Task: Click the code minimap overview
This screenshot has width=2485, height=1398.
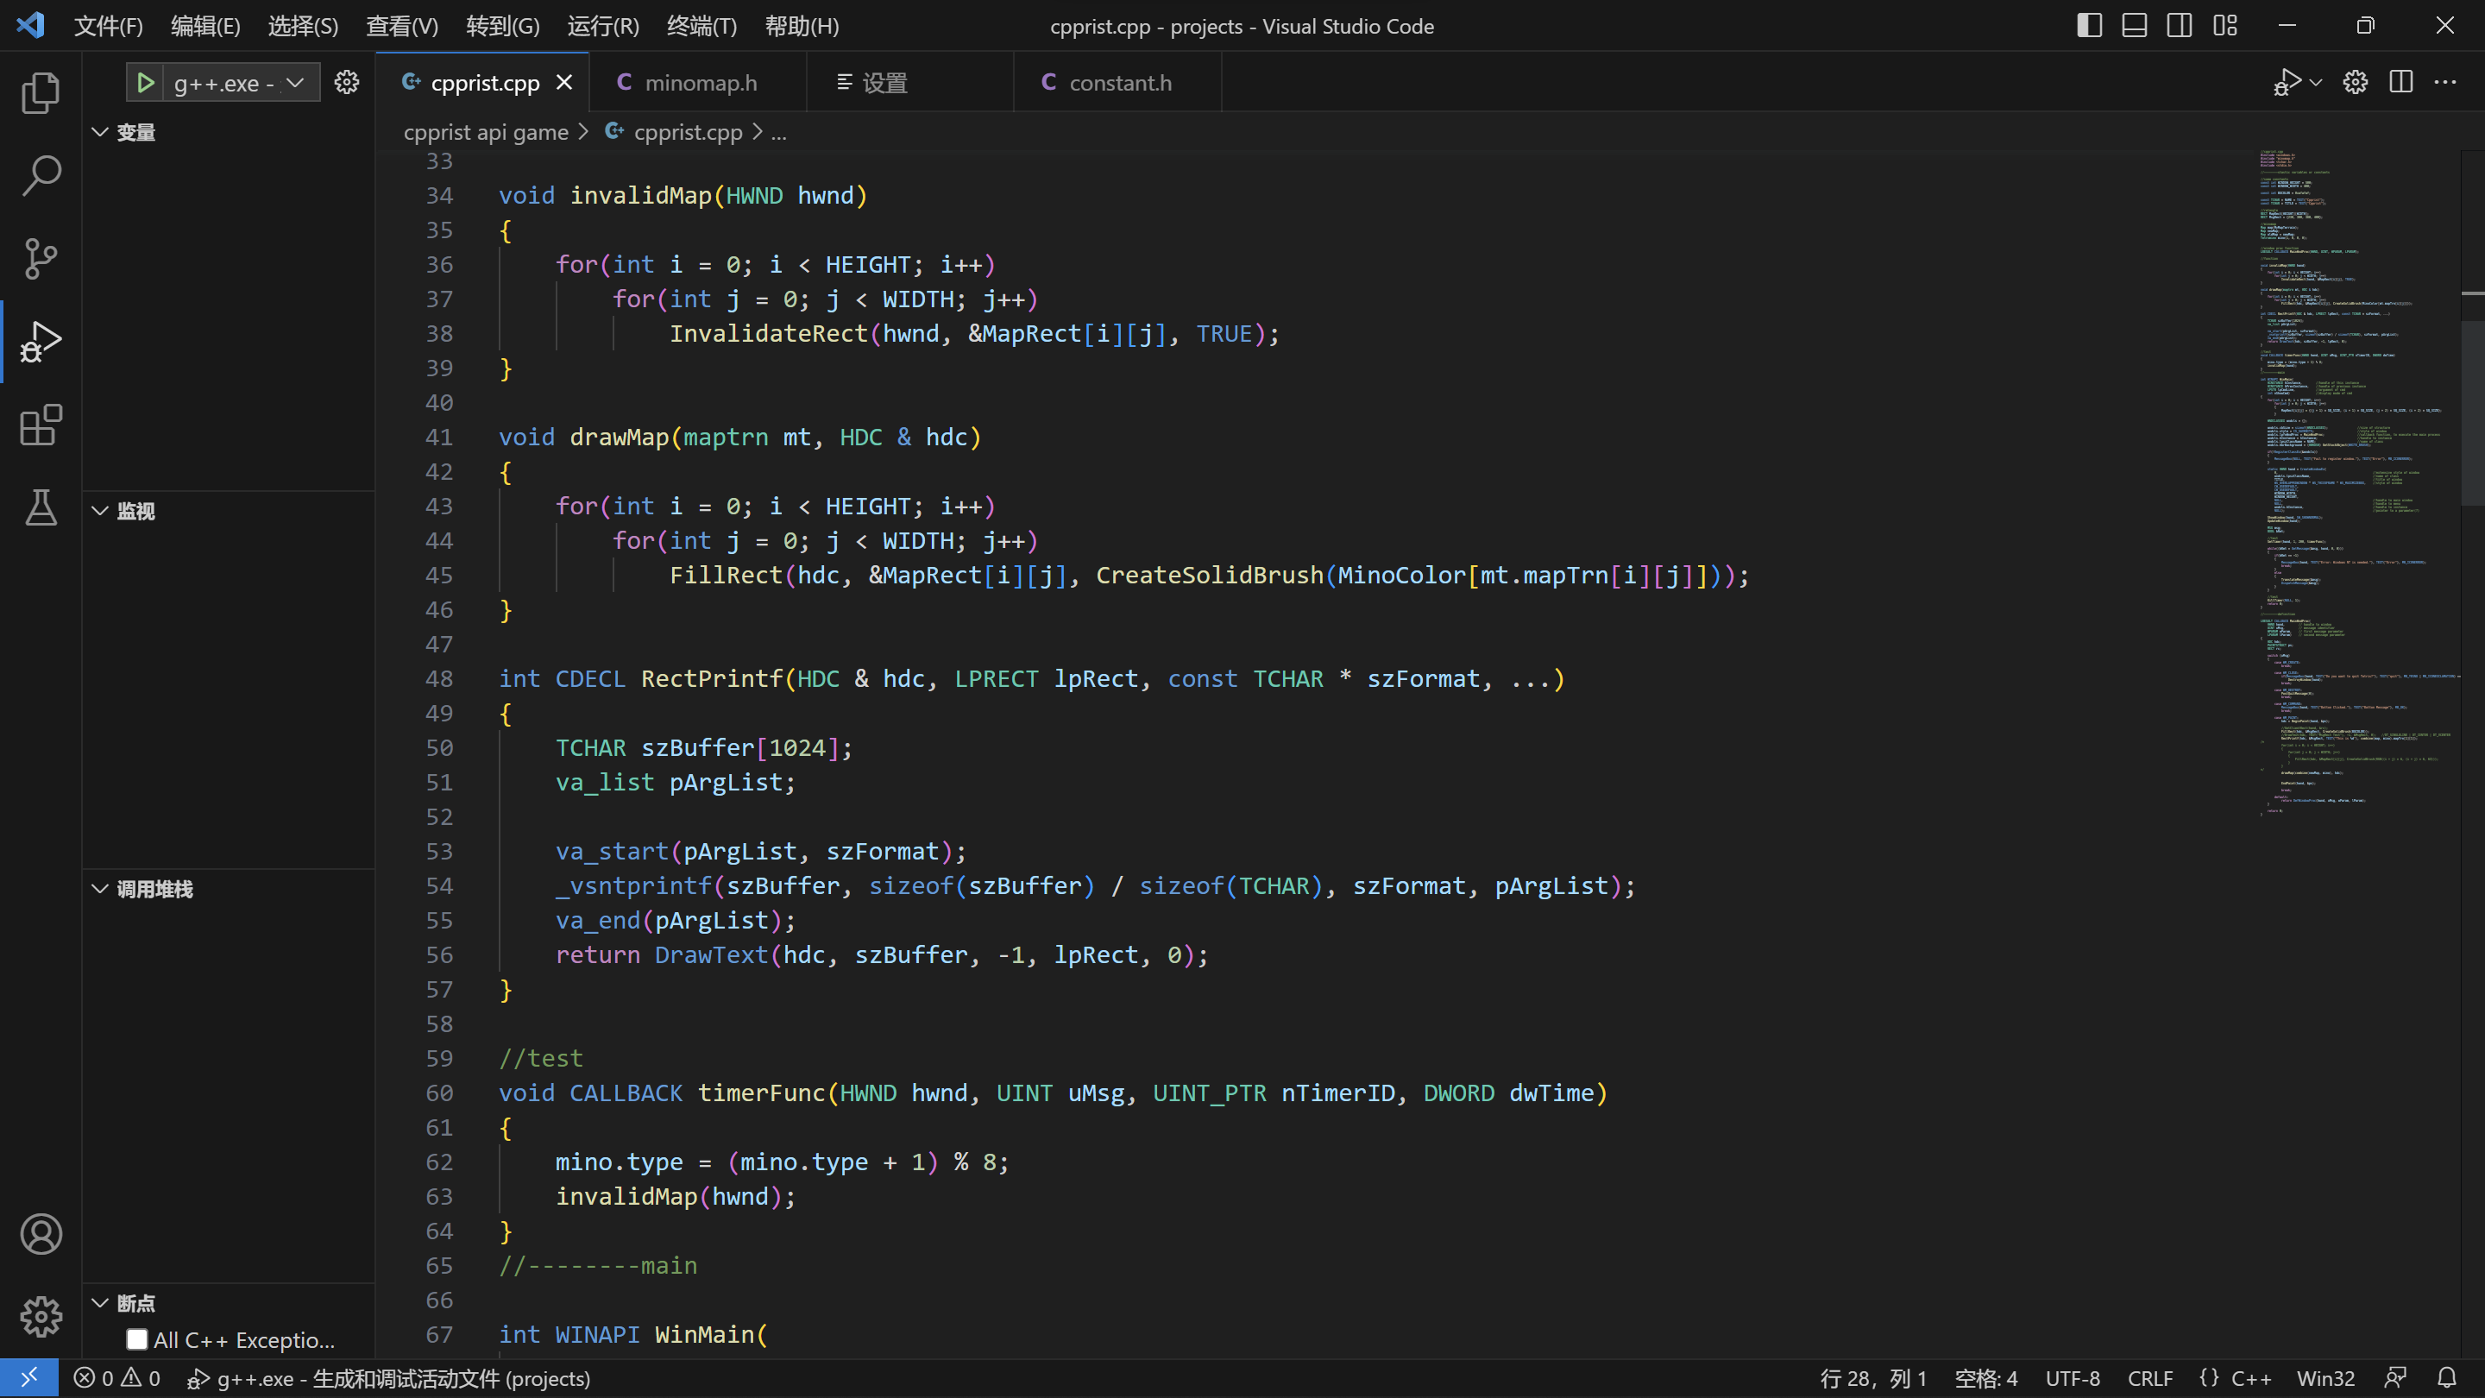Action: point(2359,482)
